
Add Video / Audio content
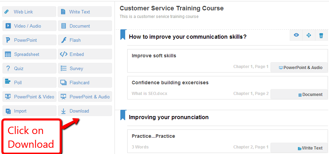pos(29,26)
